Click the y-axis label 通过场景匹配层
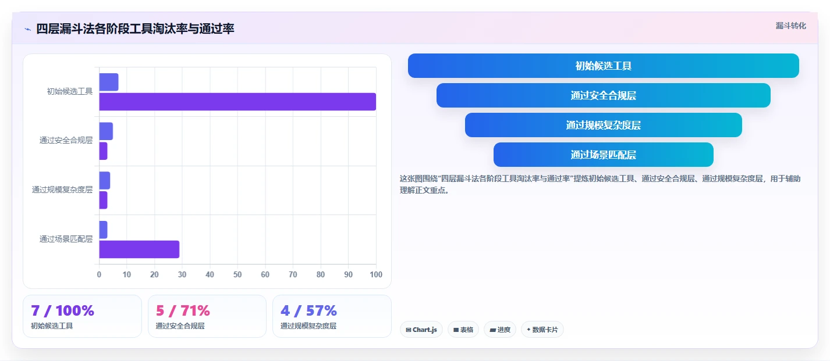The height and width of the screenshot is (361, 830). click(x=66, y=239)
